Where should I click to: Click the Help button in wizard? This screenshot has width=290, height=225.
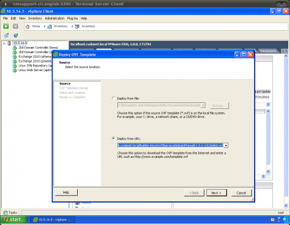(66, 192)
